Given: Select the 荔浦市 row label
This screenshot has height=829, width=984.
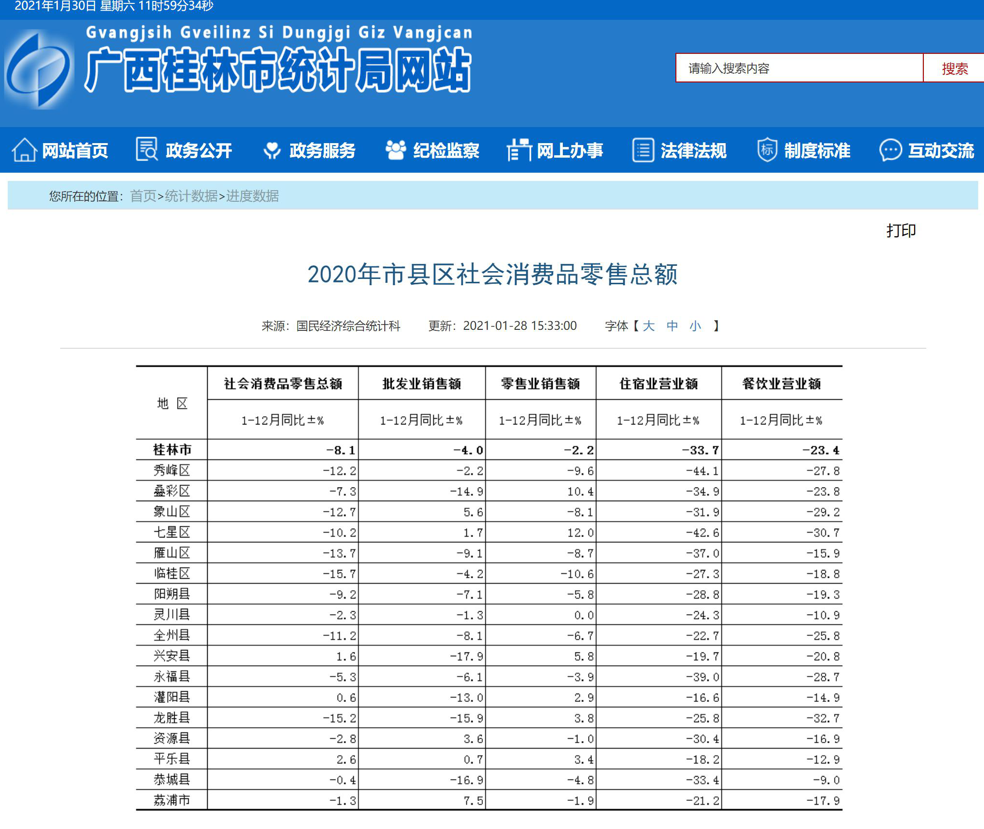Looking at the screenshot, I should click(172, 800).
